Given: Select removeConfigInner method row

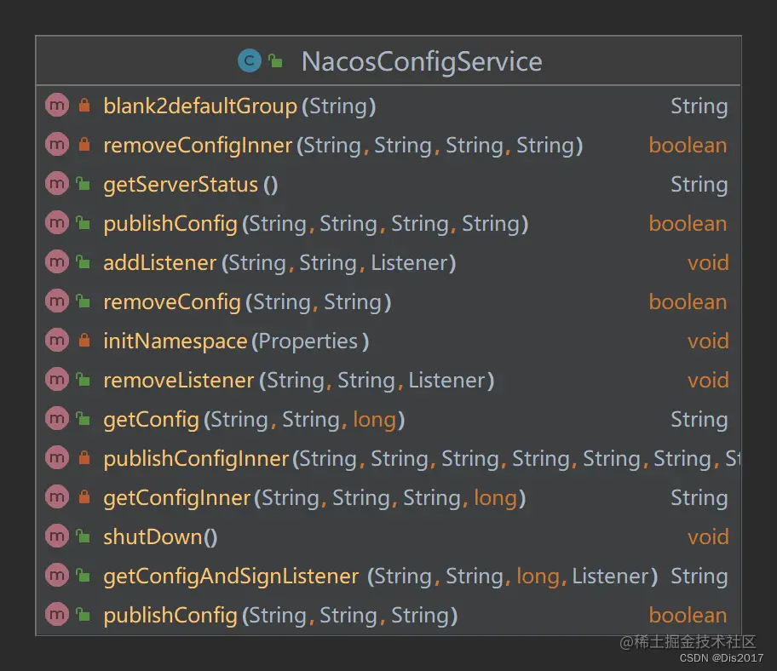Looking at the screenshot, I should tap(388, 145).
